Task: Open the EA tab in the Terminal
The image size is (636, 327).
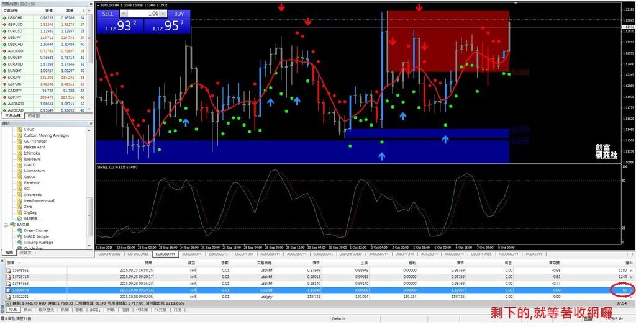Action: click(160, 310)
